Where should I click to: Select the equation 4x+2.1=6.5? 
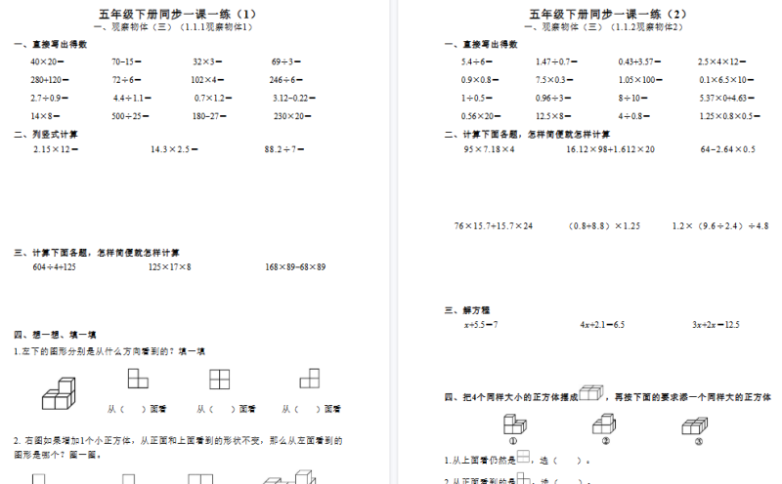[x=602, y=325]
